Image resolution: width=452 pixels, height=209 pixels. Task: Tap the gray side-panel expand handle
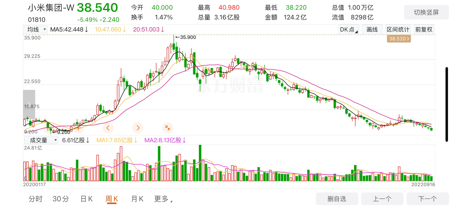[x=29, y=104]
